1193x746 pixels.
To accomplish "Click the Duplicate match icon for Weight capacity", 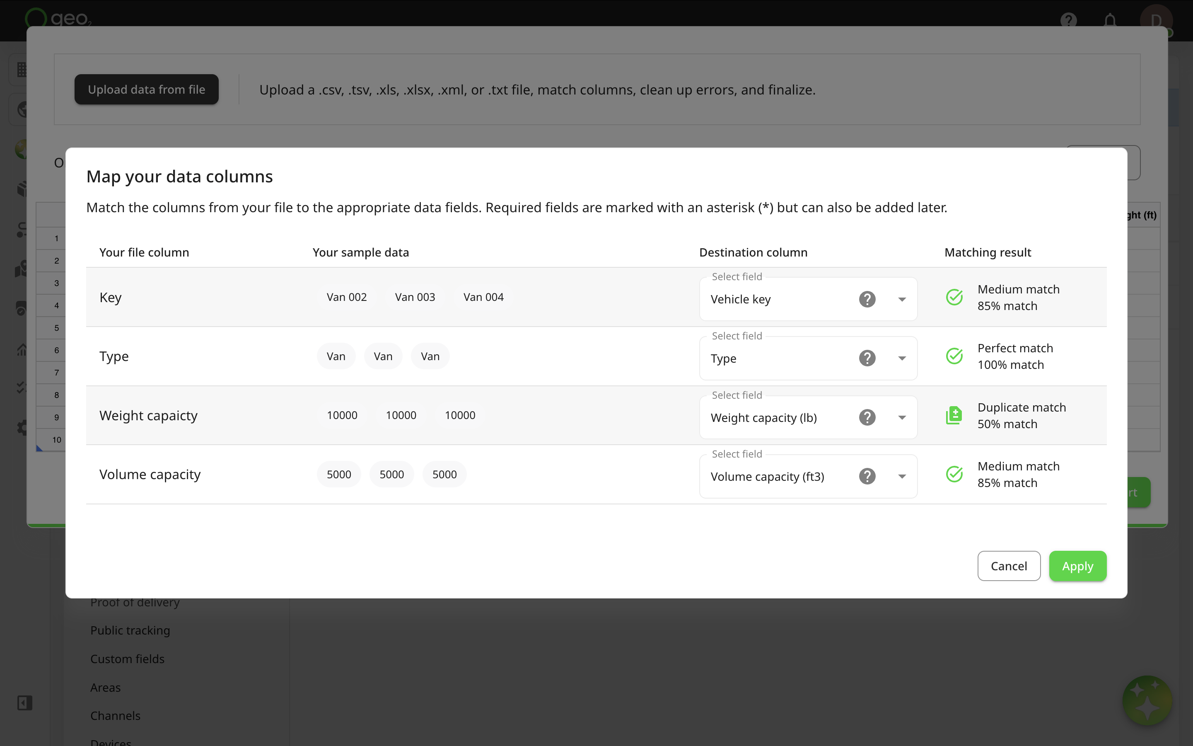I will [954, 415].
